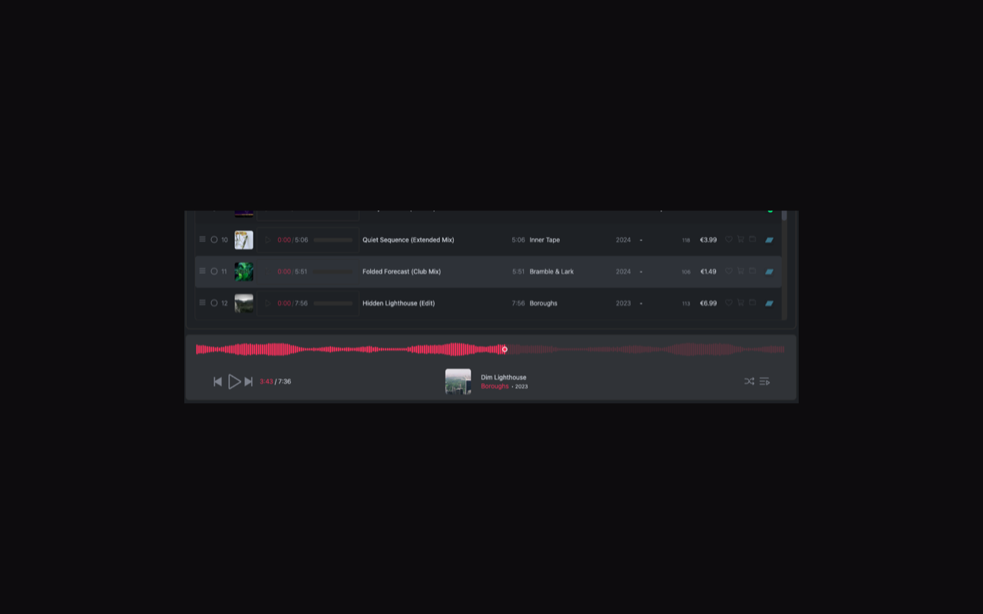Image resolution: width=983 pixels, height=614 pixels.
Task: Click the blue tag icon on Quiet Sequence
Action: (769, 240)
